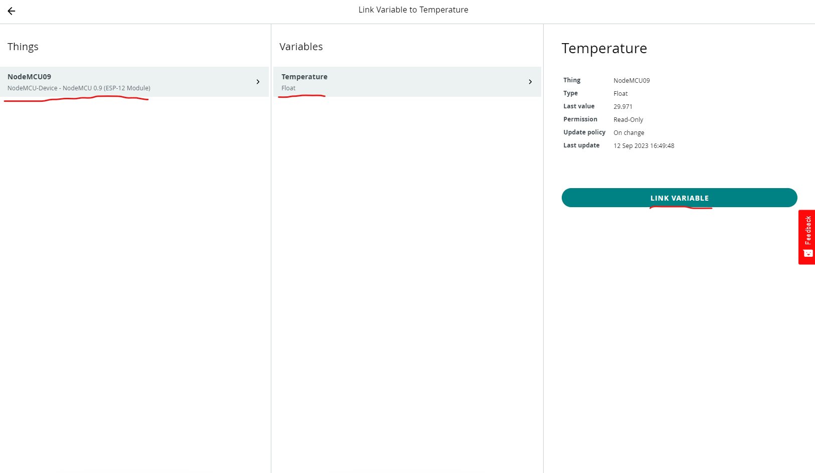Click the Thing value NodeMCU09 in details
Image resolution: width=815 pixels, height=473 pixels.
pyautogui.click(x=631, y=80)
